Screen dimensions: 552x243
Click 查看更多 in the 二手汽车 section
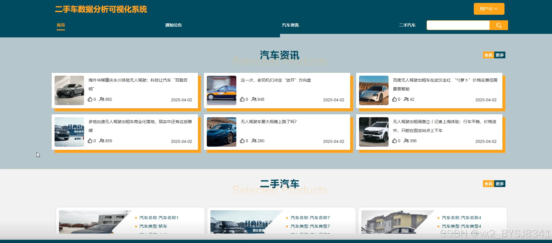coord(494,184)
